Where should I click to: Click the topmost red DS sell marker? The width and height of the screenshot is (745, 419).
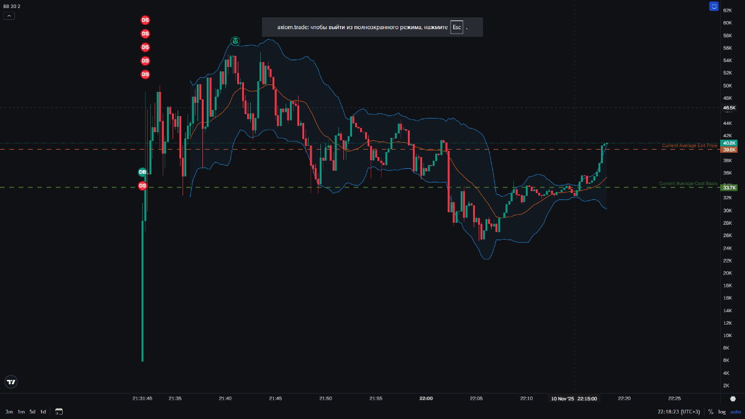click(145, 20)
